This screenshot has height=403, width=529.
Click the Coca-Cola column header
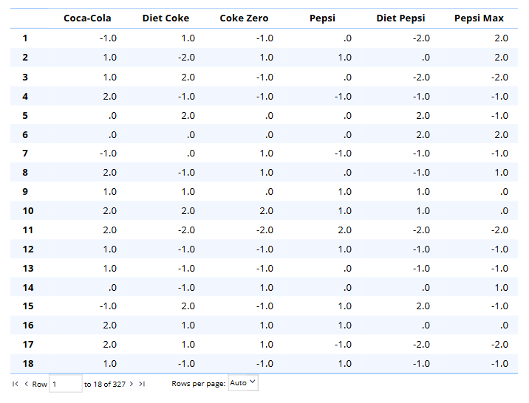87,18
